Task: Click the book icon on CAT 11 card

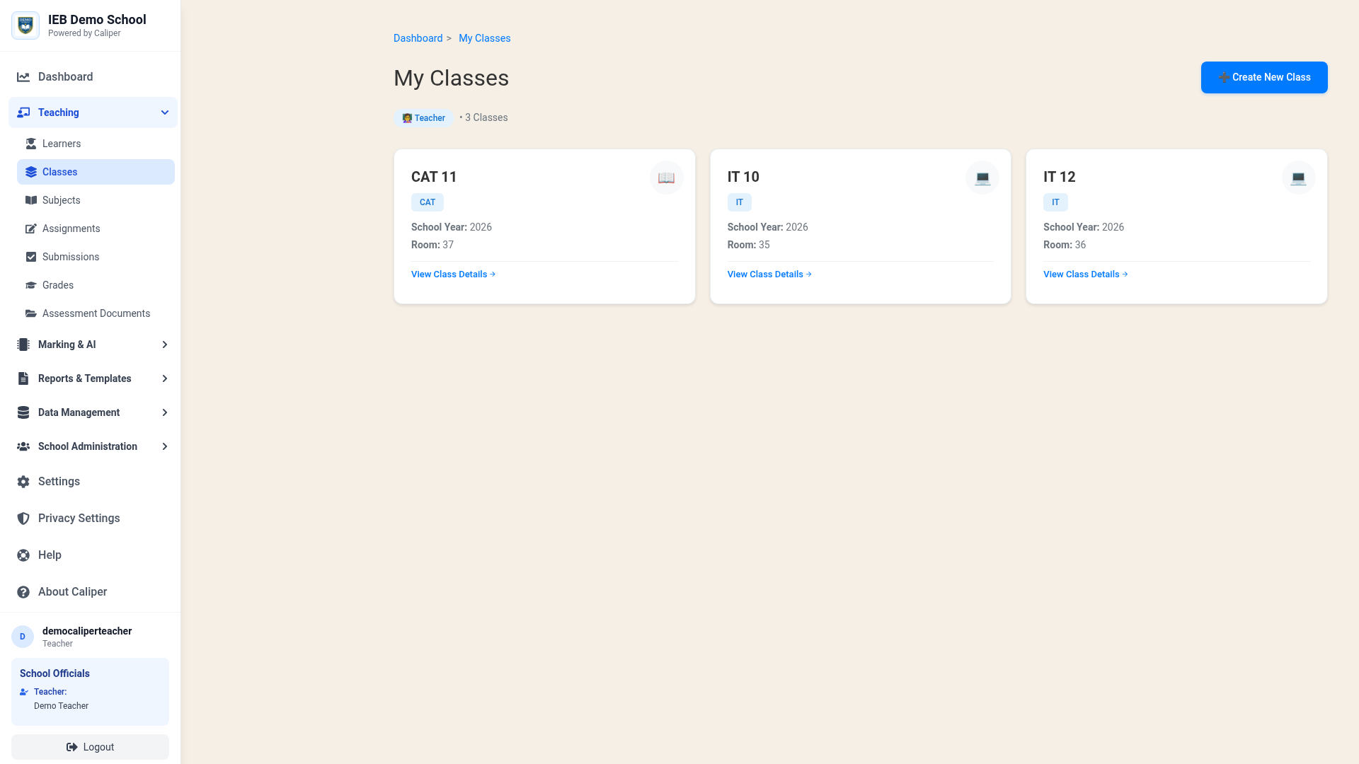Action: point(666,178)
